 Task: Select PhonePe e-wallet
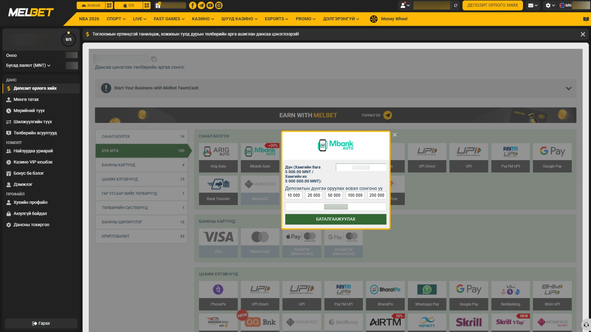(x=218, y=296)
